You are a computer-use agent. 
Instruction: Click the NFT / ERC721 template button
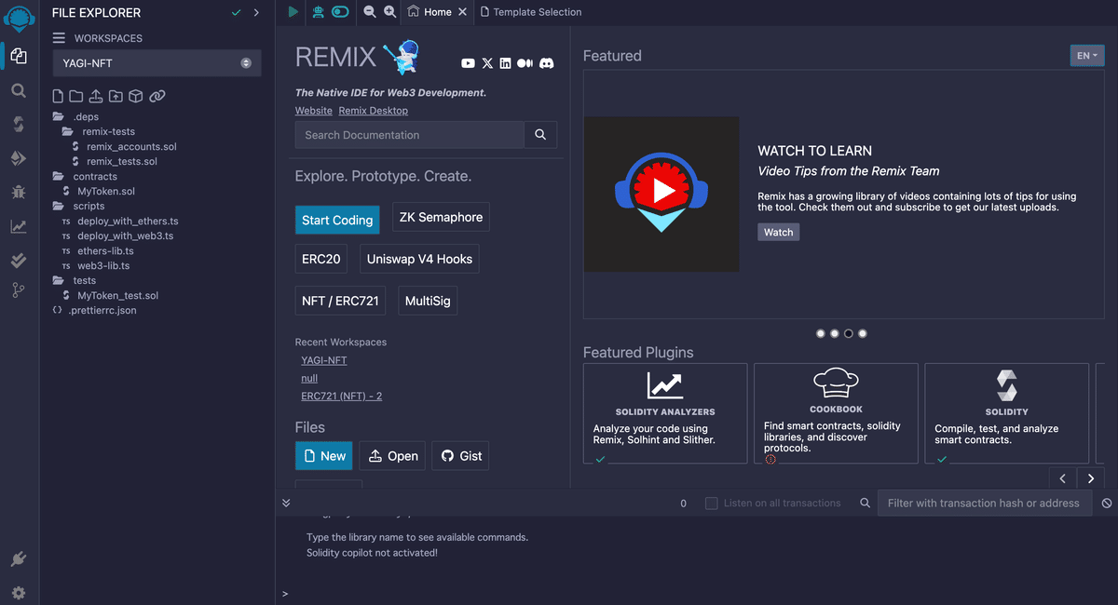tap(340, 302)
